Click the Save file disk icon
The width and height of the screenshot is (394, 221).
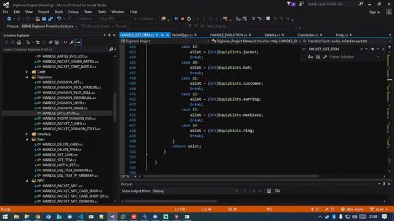(x=44, y=19)
